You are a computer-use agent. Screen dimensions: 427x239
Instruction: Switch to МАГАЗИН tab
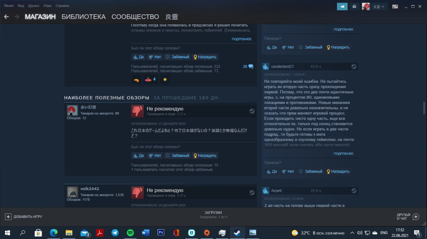[40, 17]
